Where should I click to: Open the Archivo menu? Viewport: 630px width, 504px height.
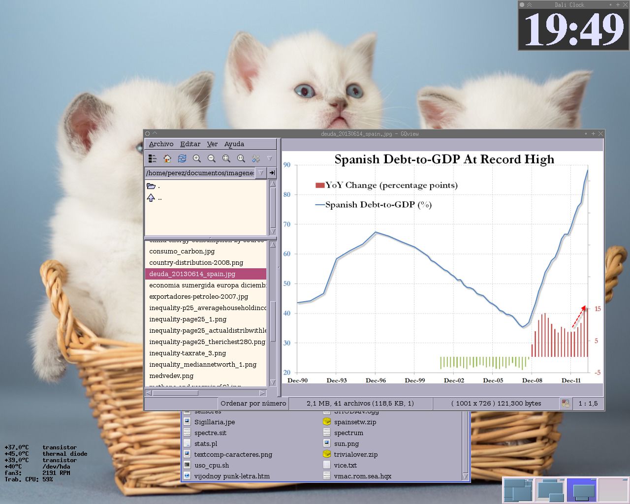click(161, 144)
